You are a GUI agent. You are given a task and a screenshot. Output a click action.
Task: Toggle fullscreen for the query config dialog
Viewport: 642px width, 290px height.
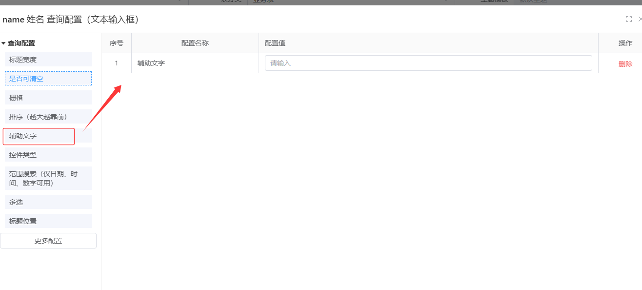coord(629,19)
